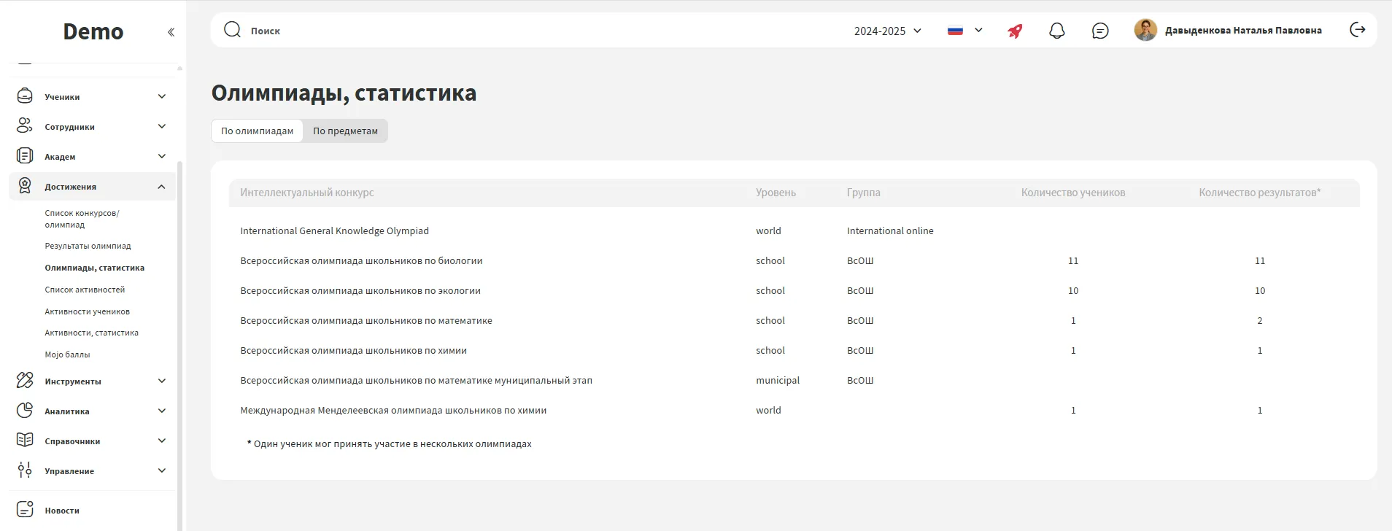
Task: Click the logout icon
Action: (x=1357, y=30)
